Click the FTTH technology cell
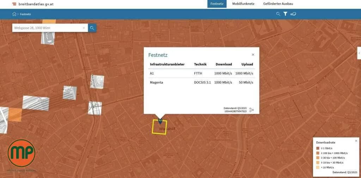Viewport: 361px width, 178px height. click(198, 73)
